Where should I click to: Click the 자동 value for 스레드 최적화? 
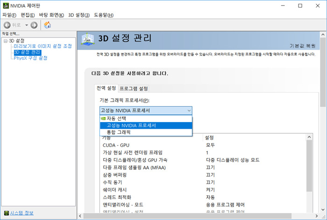[210, 197]
